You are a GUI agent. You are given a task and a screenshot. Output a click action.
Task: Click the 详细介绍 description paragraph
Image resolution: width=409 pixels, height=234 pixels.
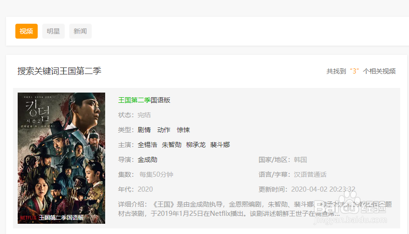click(255, 209)
